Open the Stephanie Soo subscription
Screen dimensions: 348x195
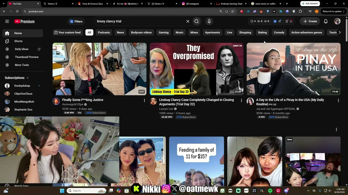22,110
